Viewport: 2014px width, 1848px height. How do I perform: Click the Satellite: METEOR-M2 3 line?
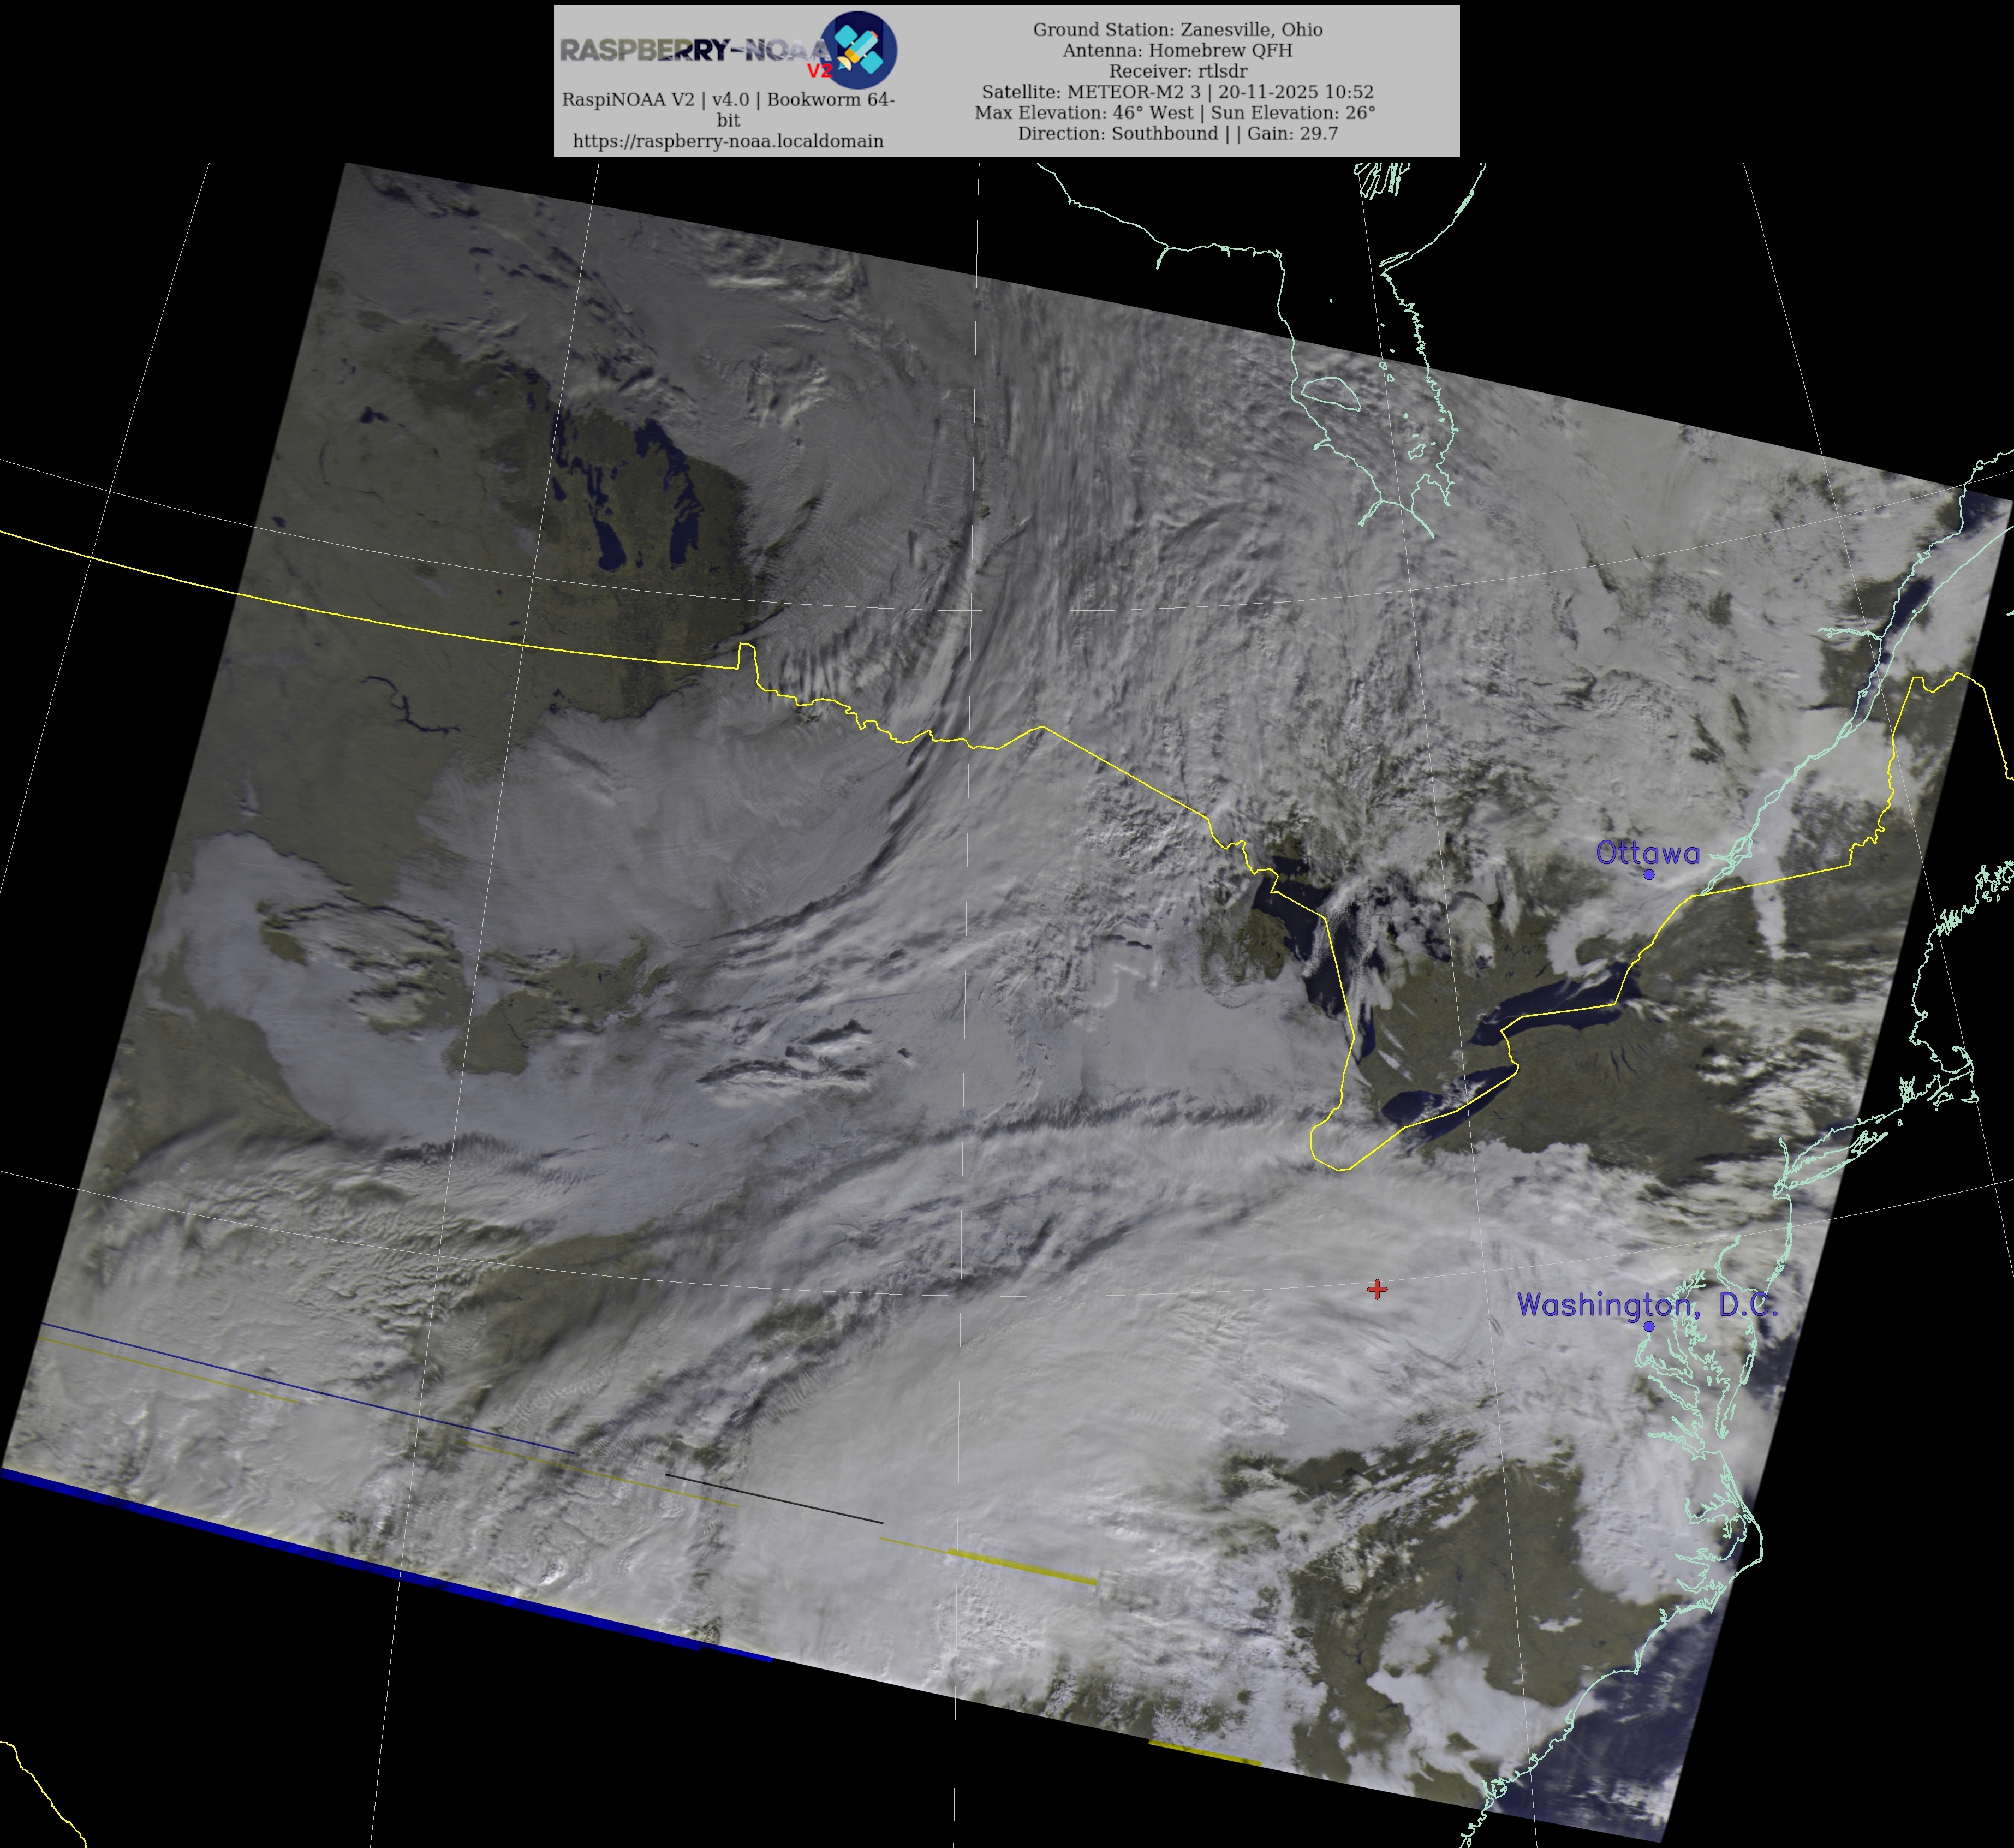(1177, 92)
